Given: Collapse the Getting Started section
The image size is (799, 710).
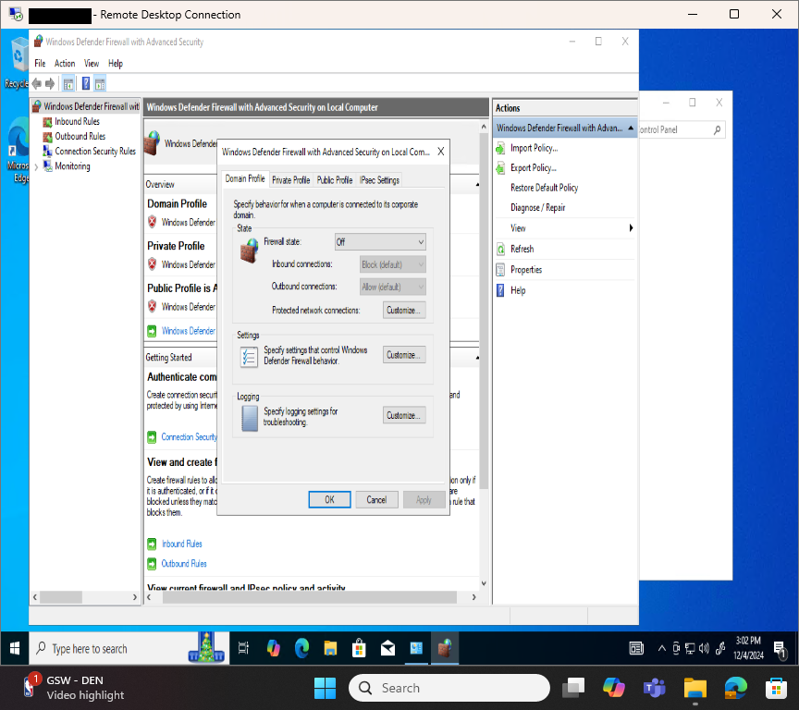Looking at the screenshot, I should [x=477, y=358].
